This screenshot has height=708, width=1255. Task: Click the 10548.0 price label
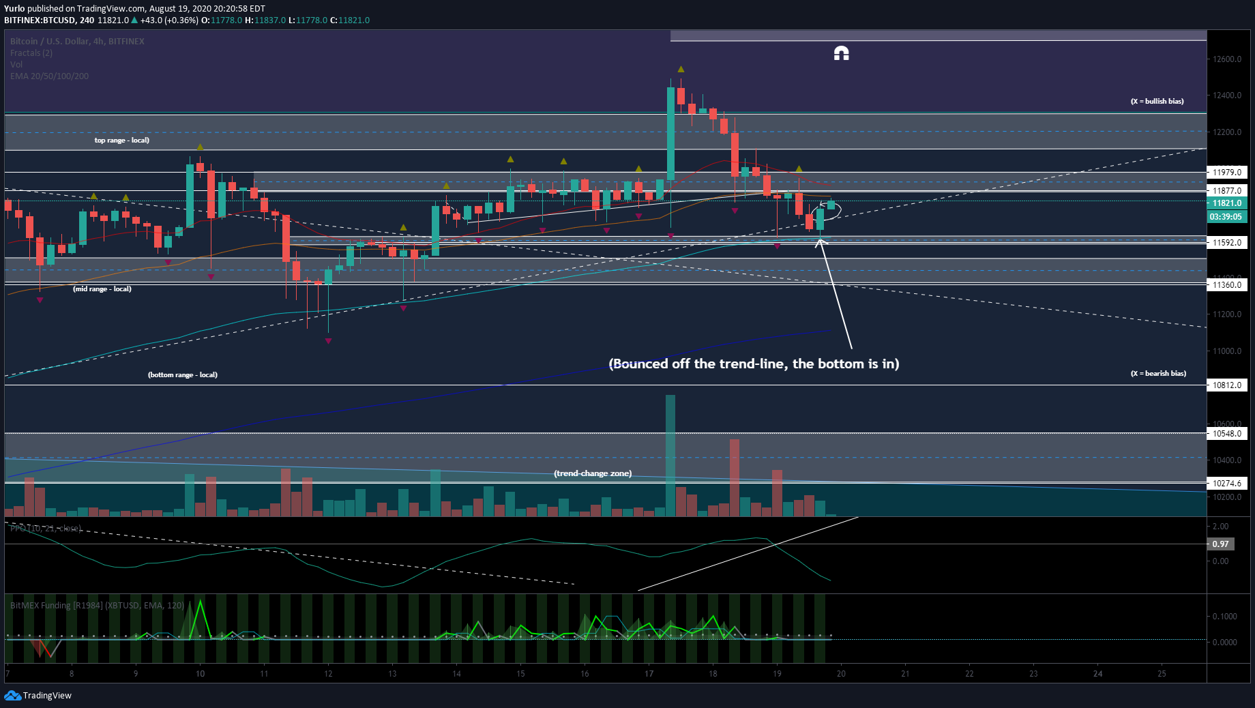(x=1227, y=433)
